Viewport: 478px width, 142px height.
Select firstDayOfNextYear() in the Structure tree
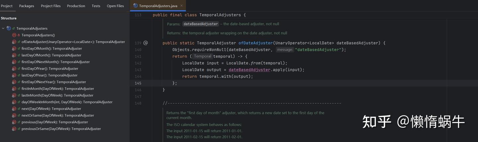53,82
